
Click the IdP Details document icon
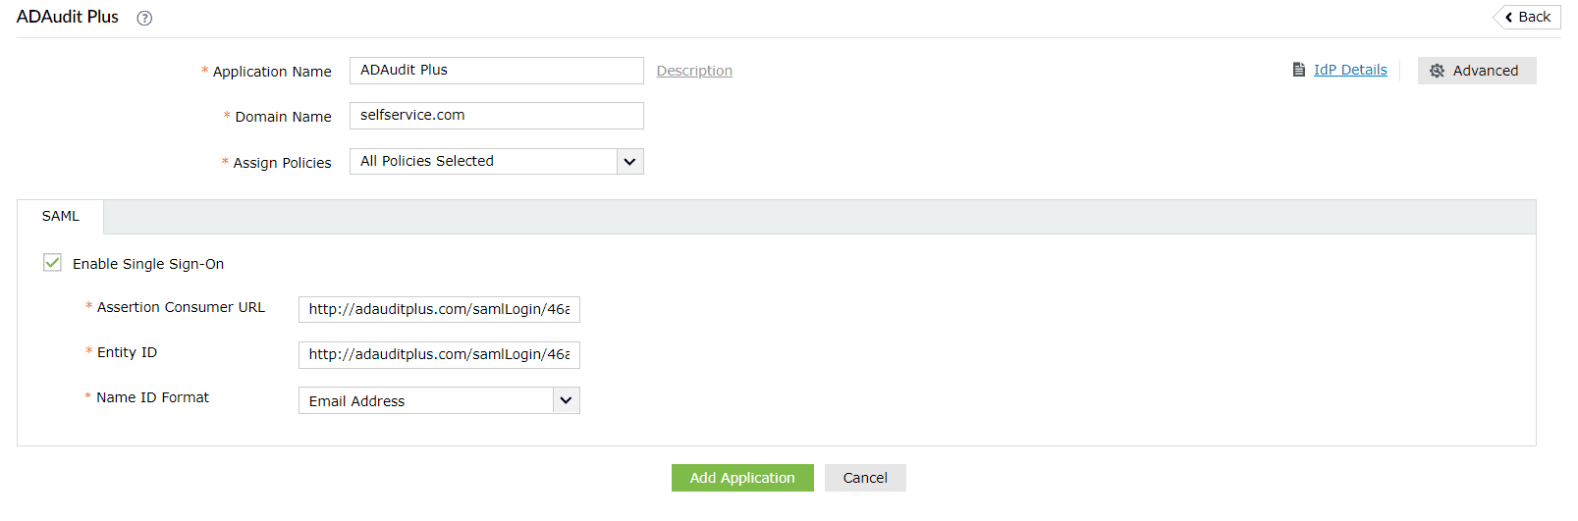(x=1299, y=70)
